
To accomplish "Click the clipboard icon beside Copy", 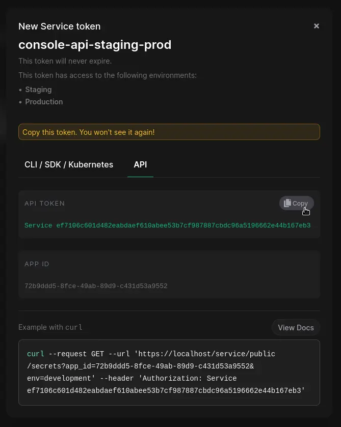I will [287, 203].
